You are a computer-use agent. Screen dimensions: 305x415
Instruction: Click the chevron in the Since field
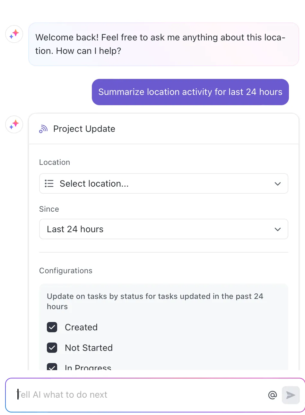[x=278, y=229]
